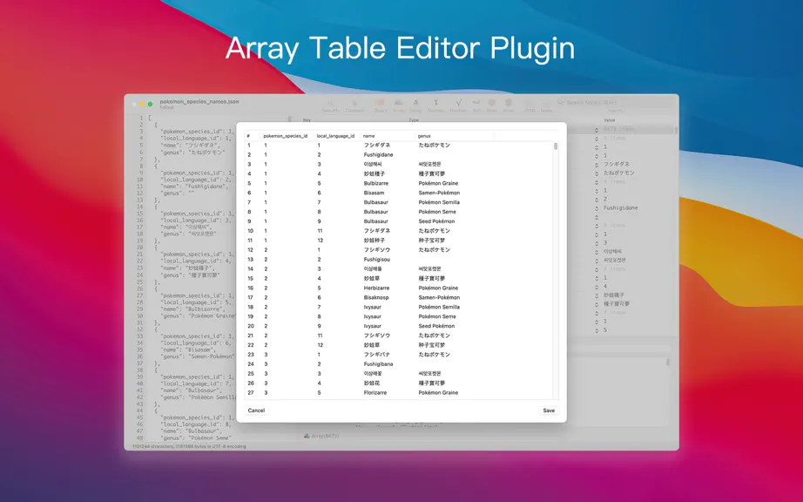Open type stepper beside '9471 items' value
803x502 pixels.
pyautogui.click(x=597, y=129)
